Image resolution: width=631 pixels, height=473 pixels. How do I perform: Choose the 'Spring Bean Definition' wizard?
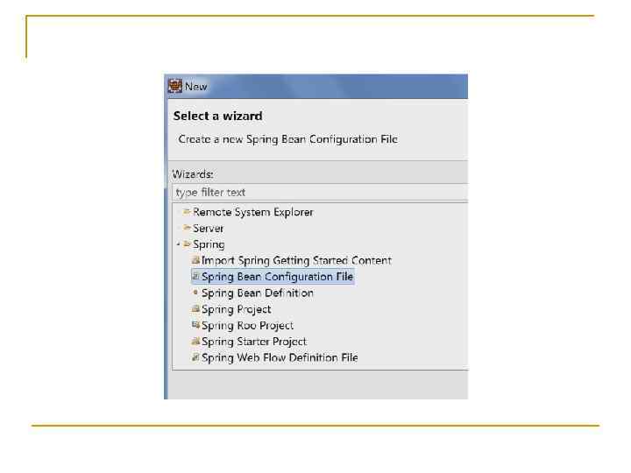(x=258, y=293)
